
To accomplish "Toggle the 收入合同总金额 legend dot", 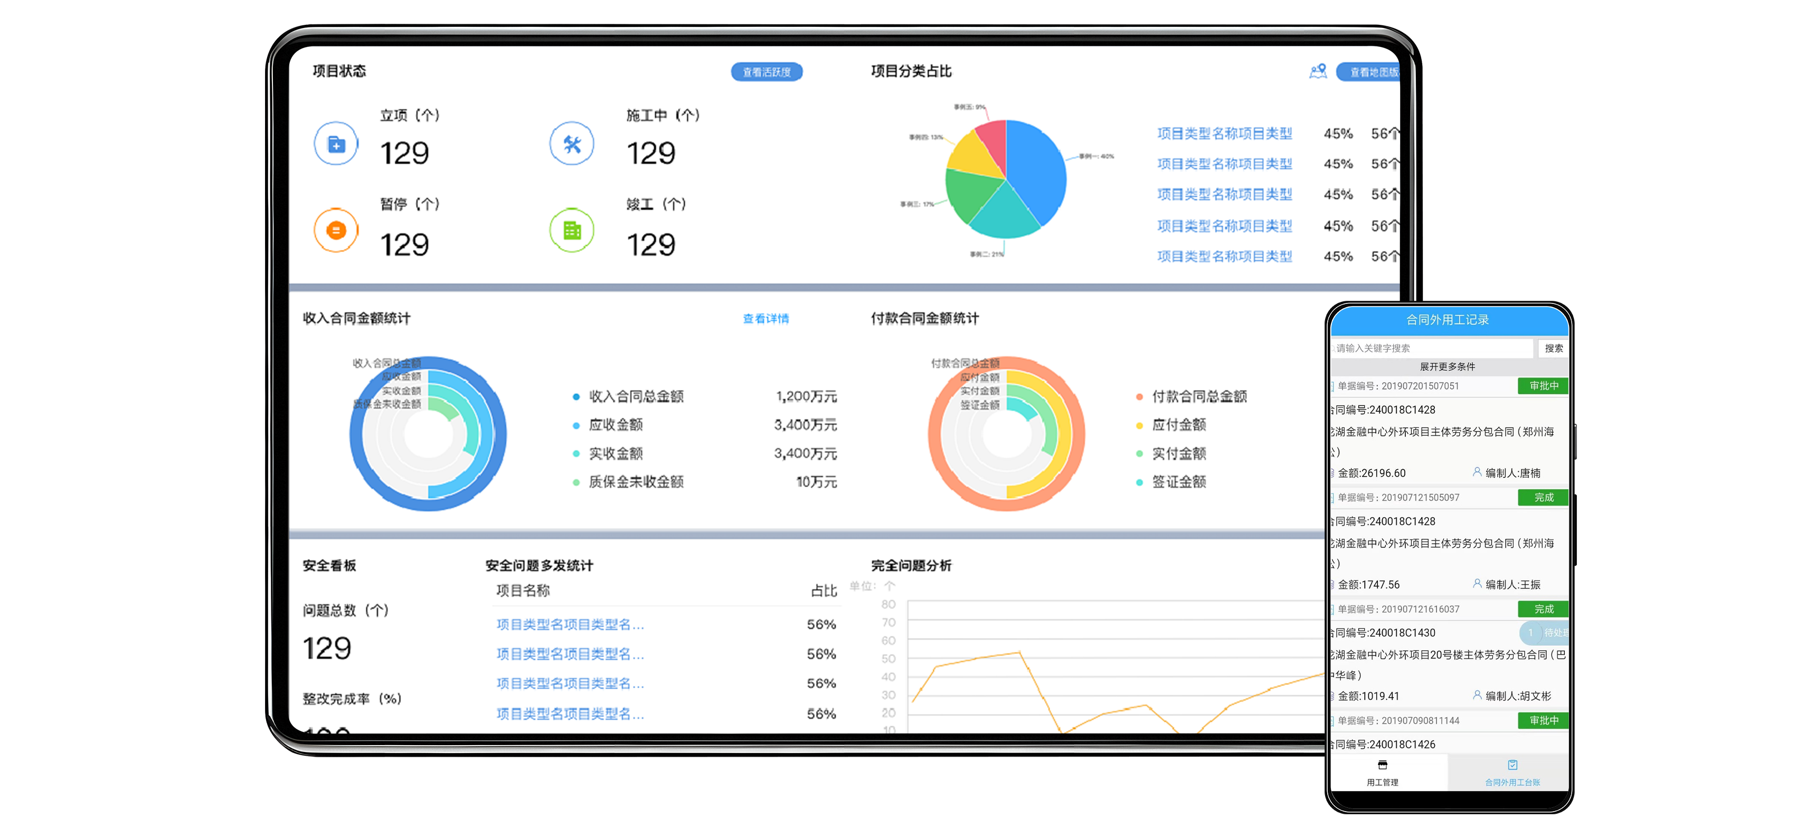I will 576,397.
